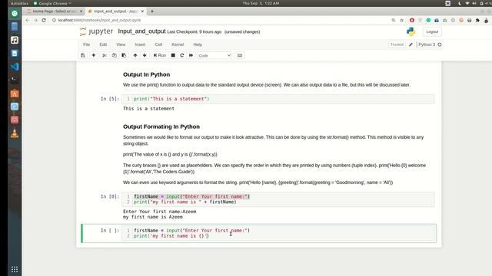Copy selected cells using the toolbar
This screenshot has height=276, width=492.
pyautogui.click(x=115, y=55)
